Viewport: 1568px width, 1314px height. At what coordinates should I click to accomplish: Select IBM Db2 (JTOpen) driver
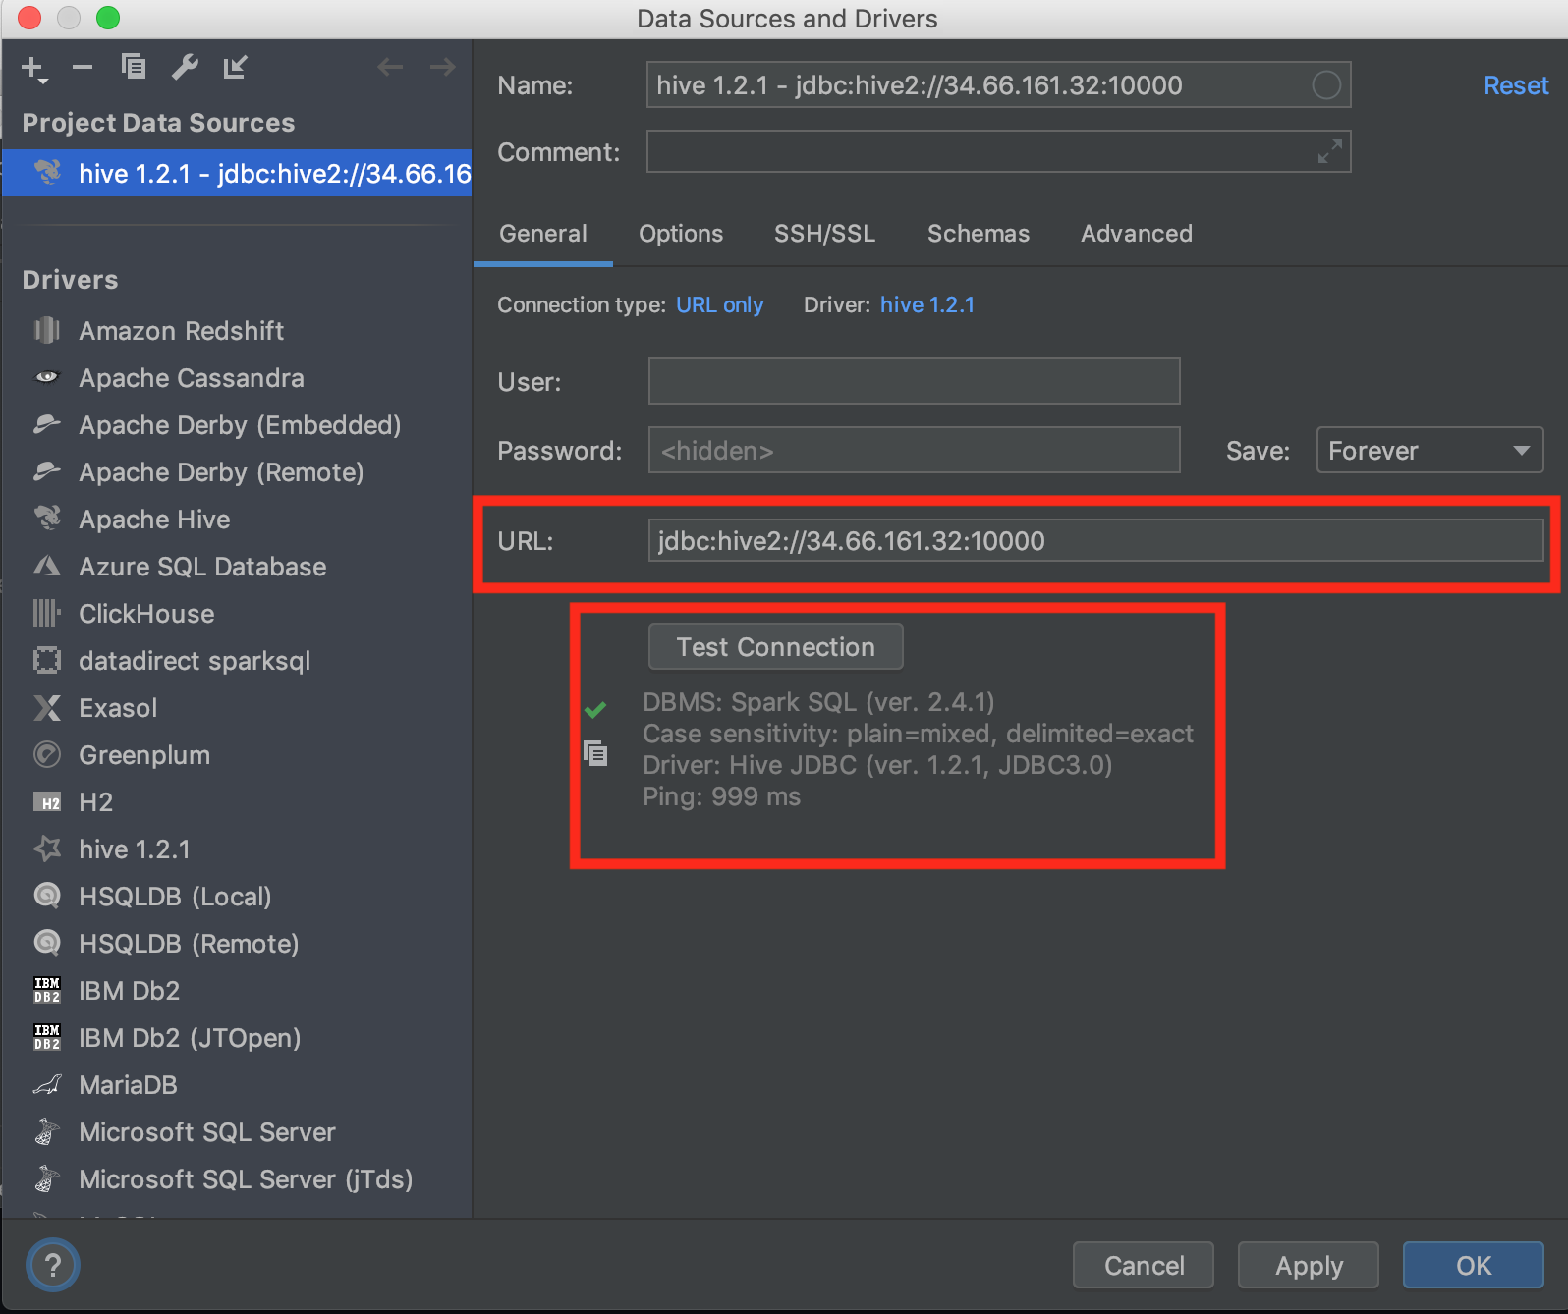tap(236, 1038)
